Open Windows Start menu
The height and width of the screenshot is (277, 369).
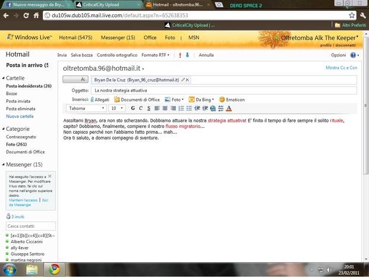[x=10, y=270]
